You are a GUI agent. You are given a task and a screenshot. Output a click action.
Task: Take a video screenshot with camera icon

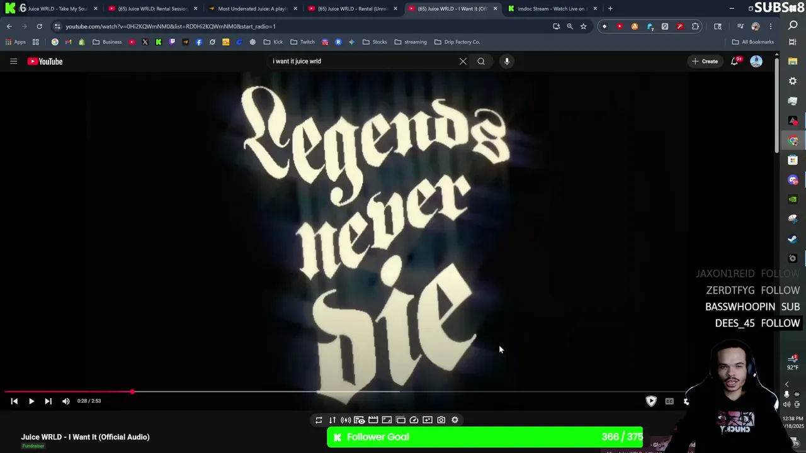[441, 420]
